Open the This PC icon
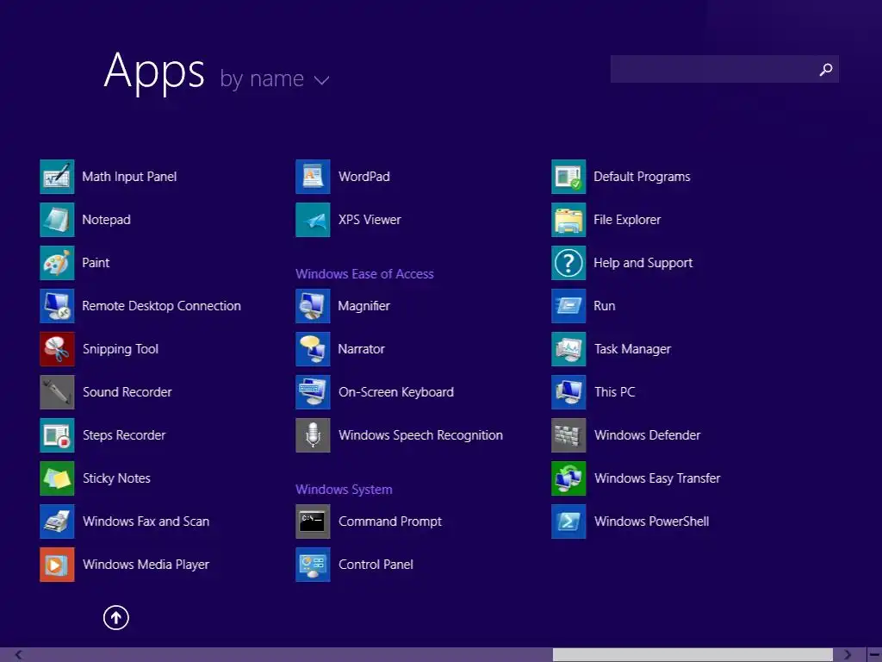 (x=568, y=392)
